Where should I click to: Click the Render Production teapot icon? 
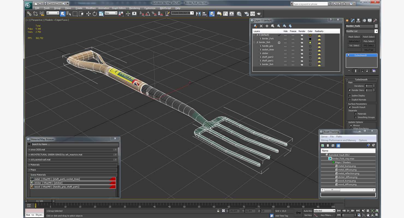pyautogui.click(x=259, y=14)
